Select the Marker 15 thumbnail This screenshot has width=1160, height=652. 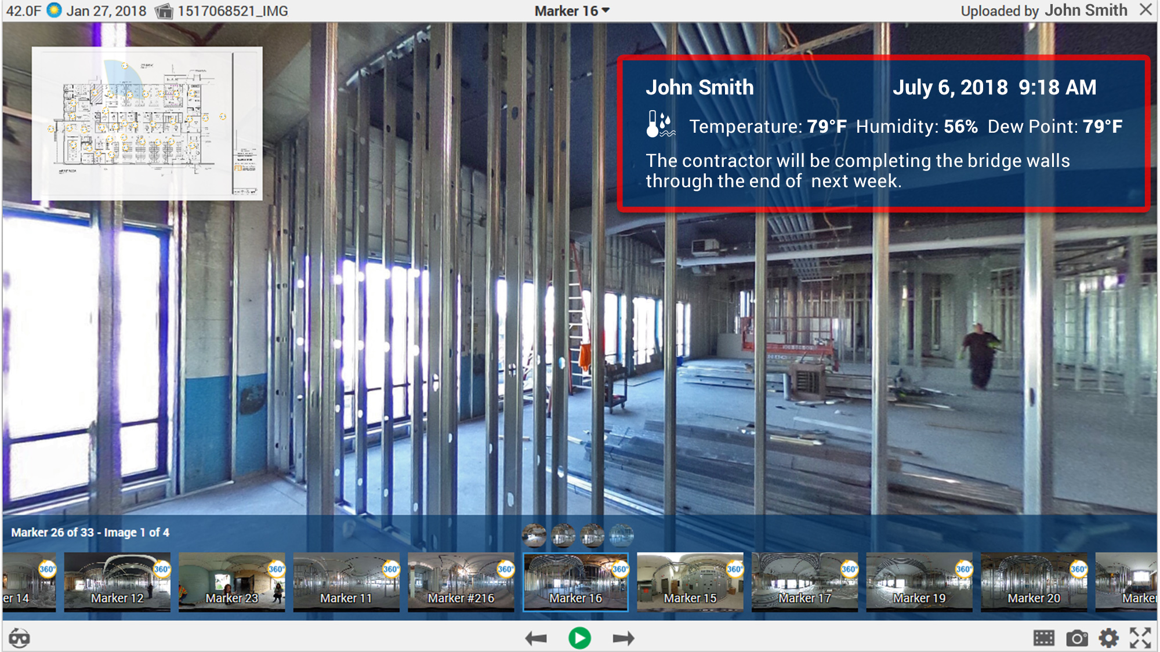(690, 581)
